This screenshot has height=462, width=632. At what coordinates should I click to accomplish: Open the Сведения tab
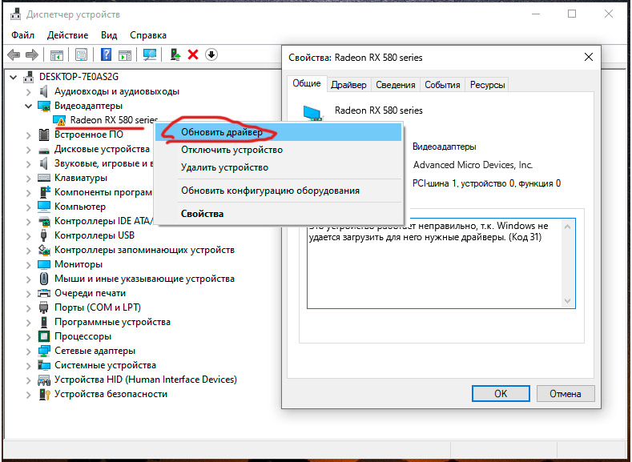[x=395, y=85]
